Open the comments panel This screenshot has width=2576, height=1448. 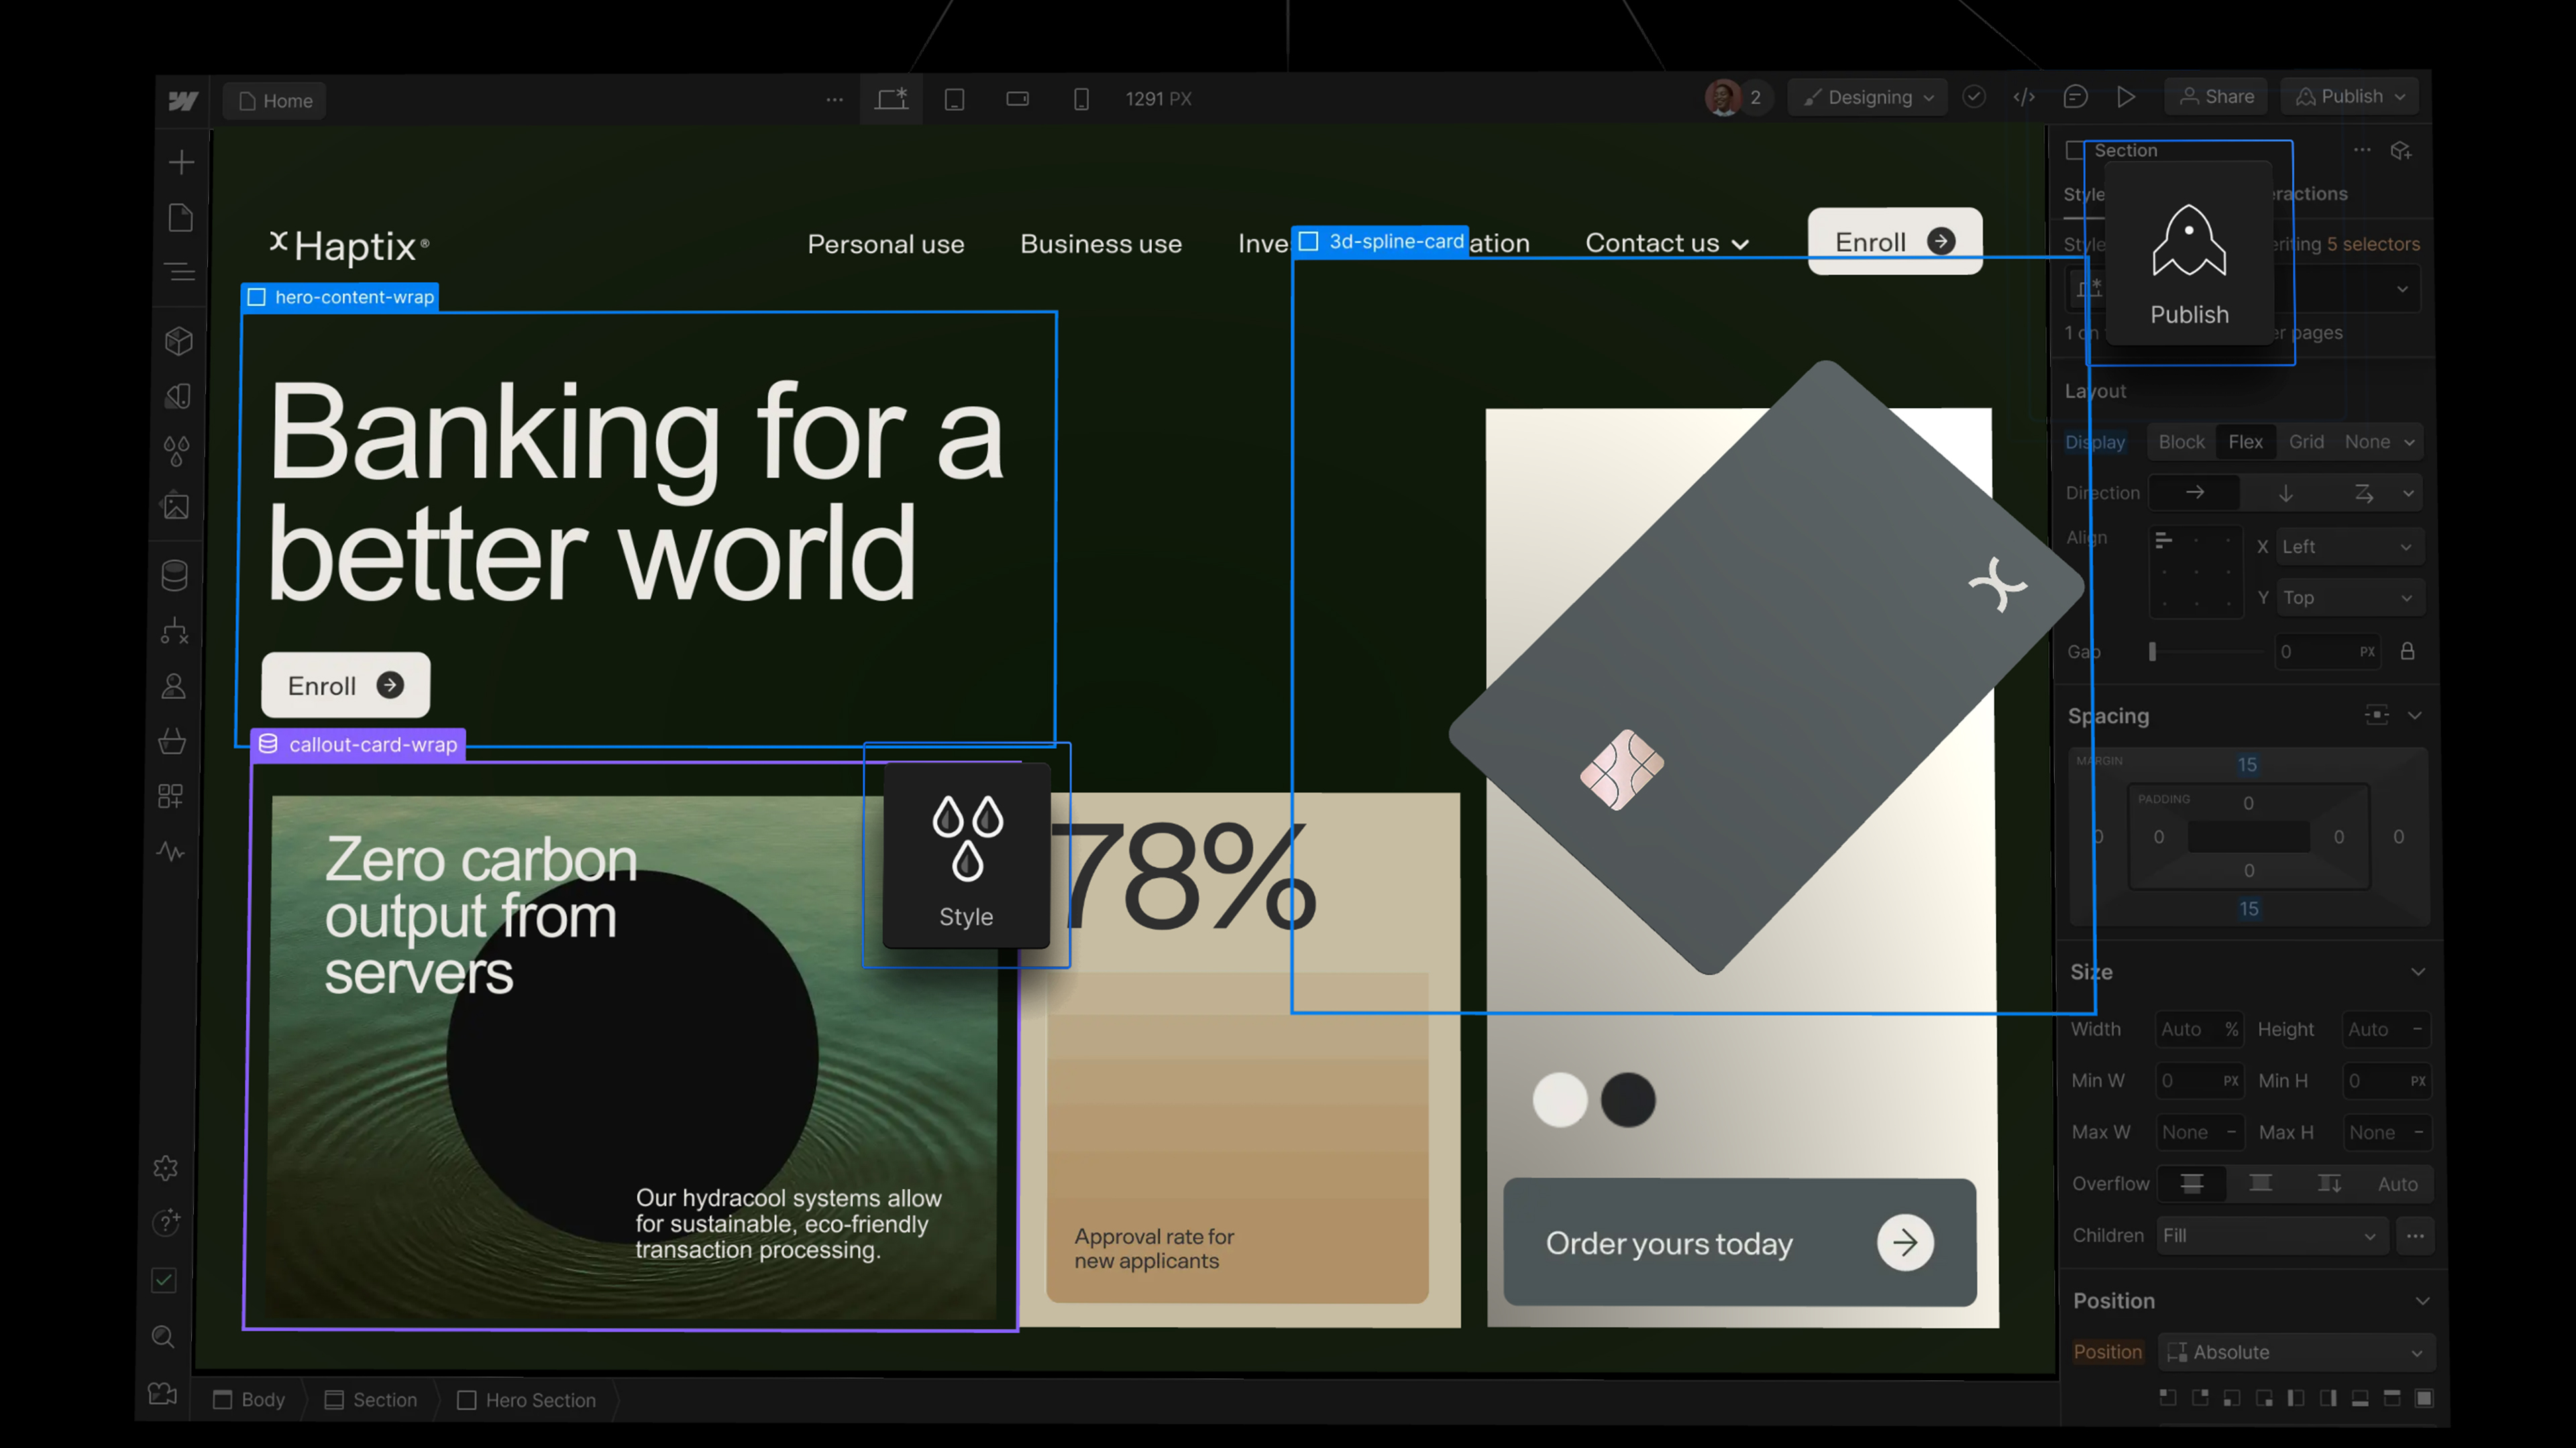pyautogui.click(x=2076, y=97)
